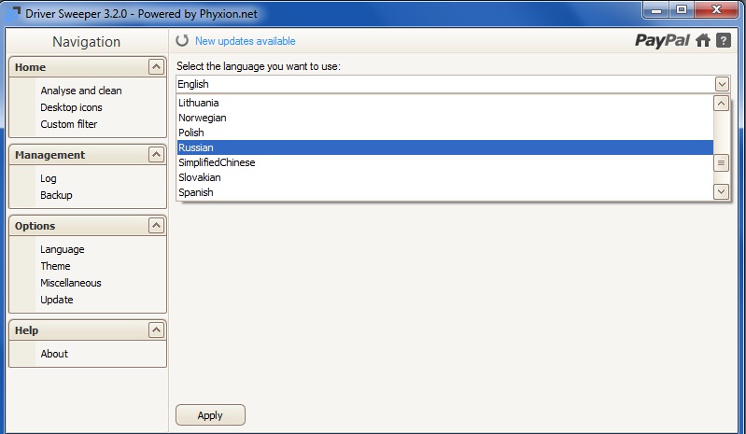This screenshot has height=434, width=746.
Task: Select Spanish in language list
Action: tap(444, 192)
